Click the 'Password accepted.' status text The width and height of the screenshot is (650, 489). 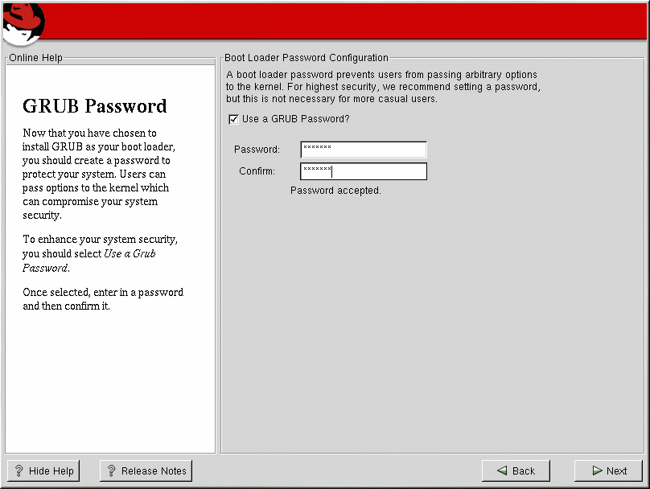tap(335, 191)
